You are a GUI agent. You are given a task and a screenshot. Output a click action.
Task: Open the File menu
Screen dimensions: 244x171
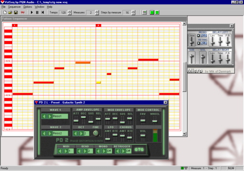pos(3,7)
